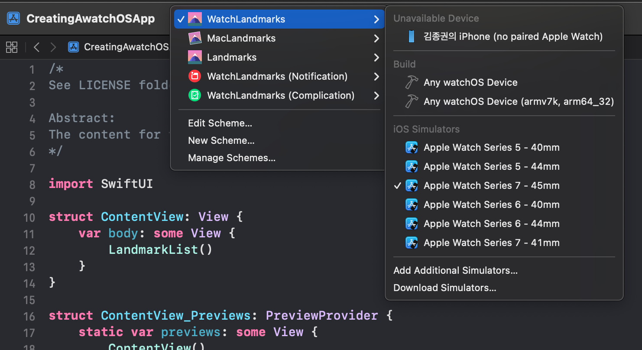Click the MacLandmarks scheme icon

195,38
